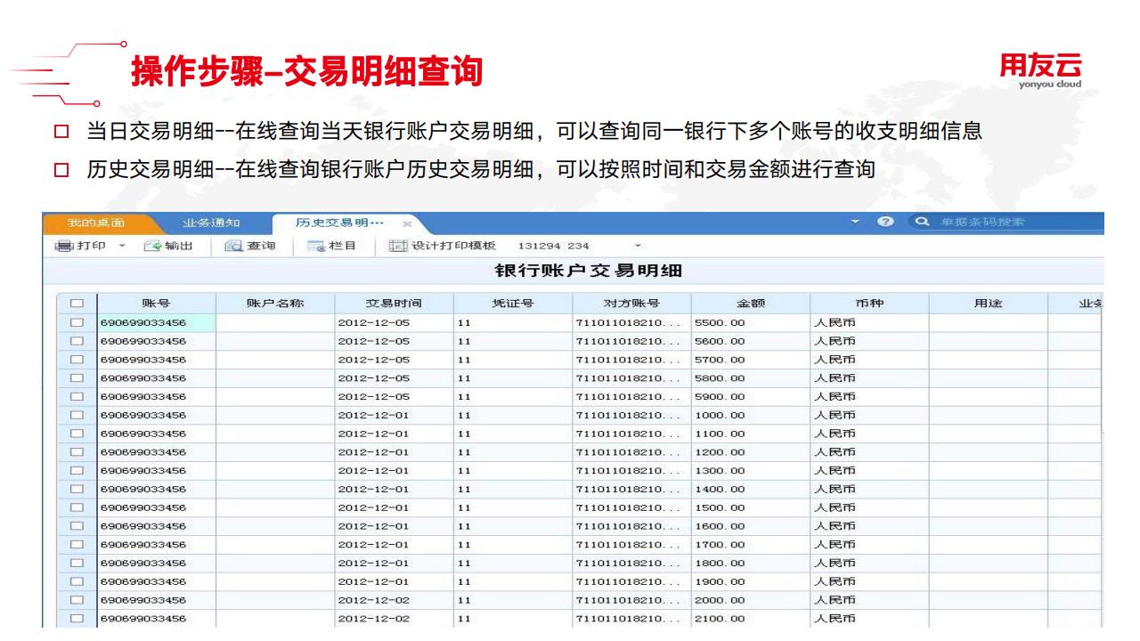Click the 凭证号 cell in the 1500.00 row
This screenshot has height=641, width=1140.
[512, 507]
